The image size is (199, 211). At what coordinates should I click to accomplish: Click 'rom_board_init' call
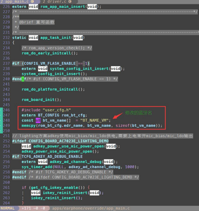pyautogui.click(x=38, y=100)
